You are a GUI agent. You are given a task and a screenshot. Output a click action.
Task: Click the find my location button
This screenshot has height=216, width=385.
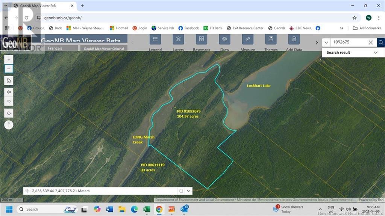(9, 113)
